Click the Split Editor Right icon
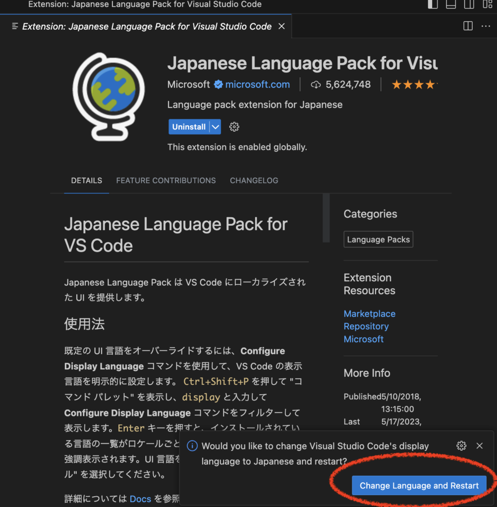497x507 pixels. coord(468,26)
